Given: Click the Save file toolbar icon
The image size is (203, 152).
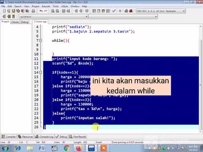Looking at the screenshot, I should [x=14, y=11].
